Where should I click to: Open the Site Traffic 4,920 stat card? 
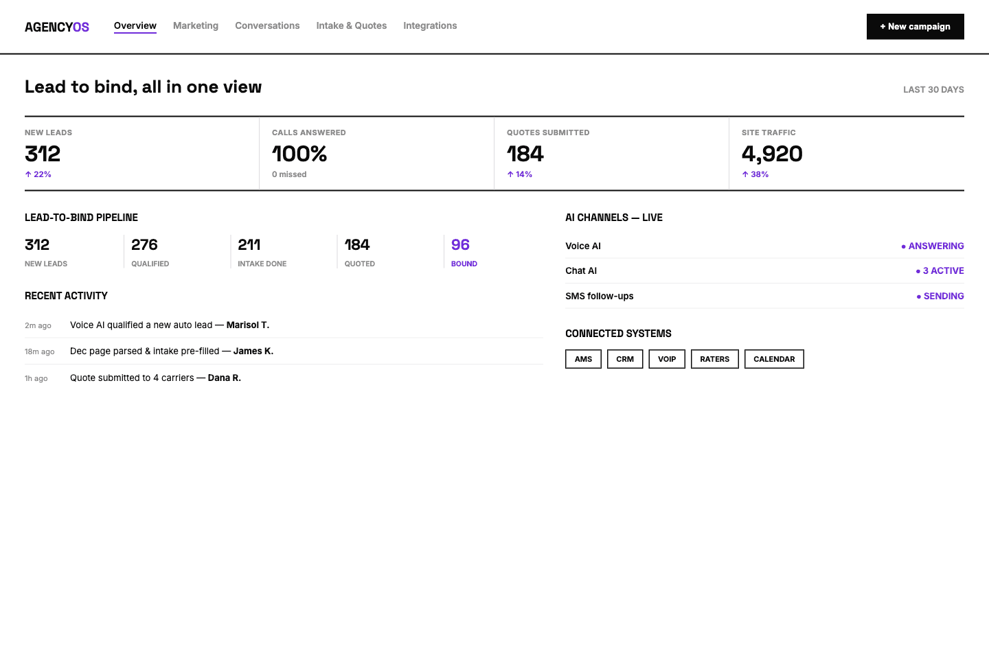847,153
